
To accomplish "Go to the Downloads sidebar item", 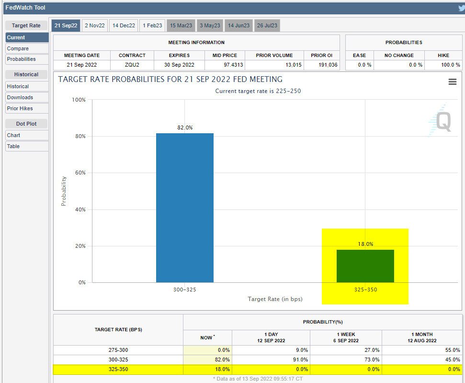I will (x=27, y=97).
